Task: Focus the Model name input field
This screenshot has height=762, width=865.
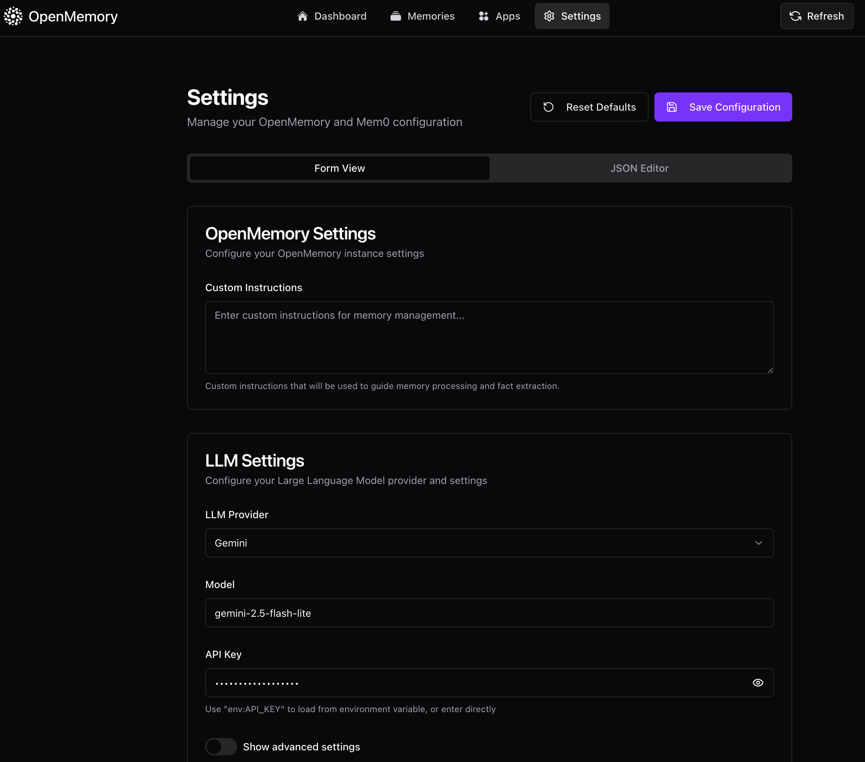Action: [489, 612]
